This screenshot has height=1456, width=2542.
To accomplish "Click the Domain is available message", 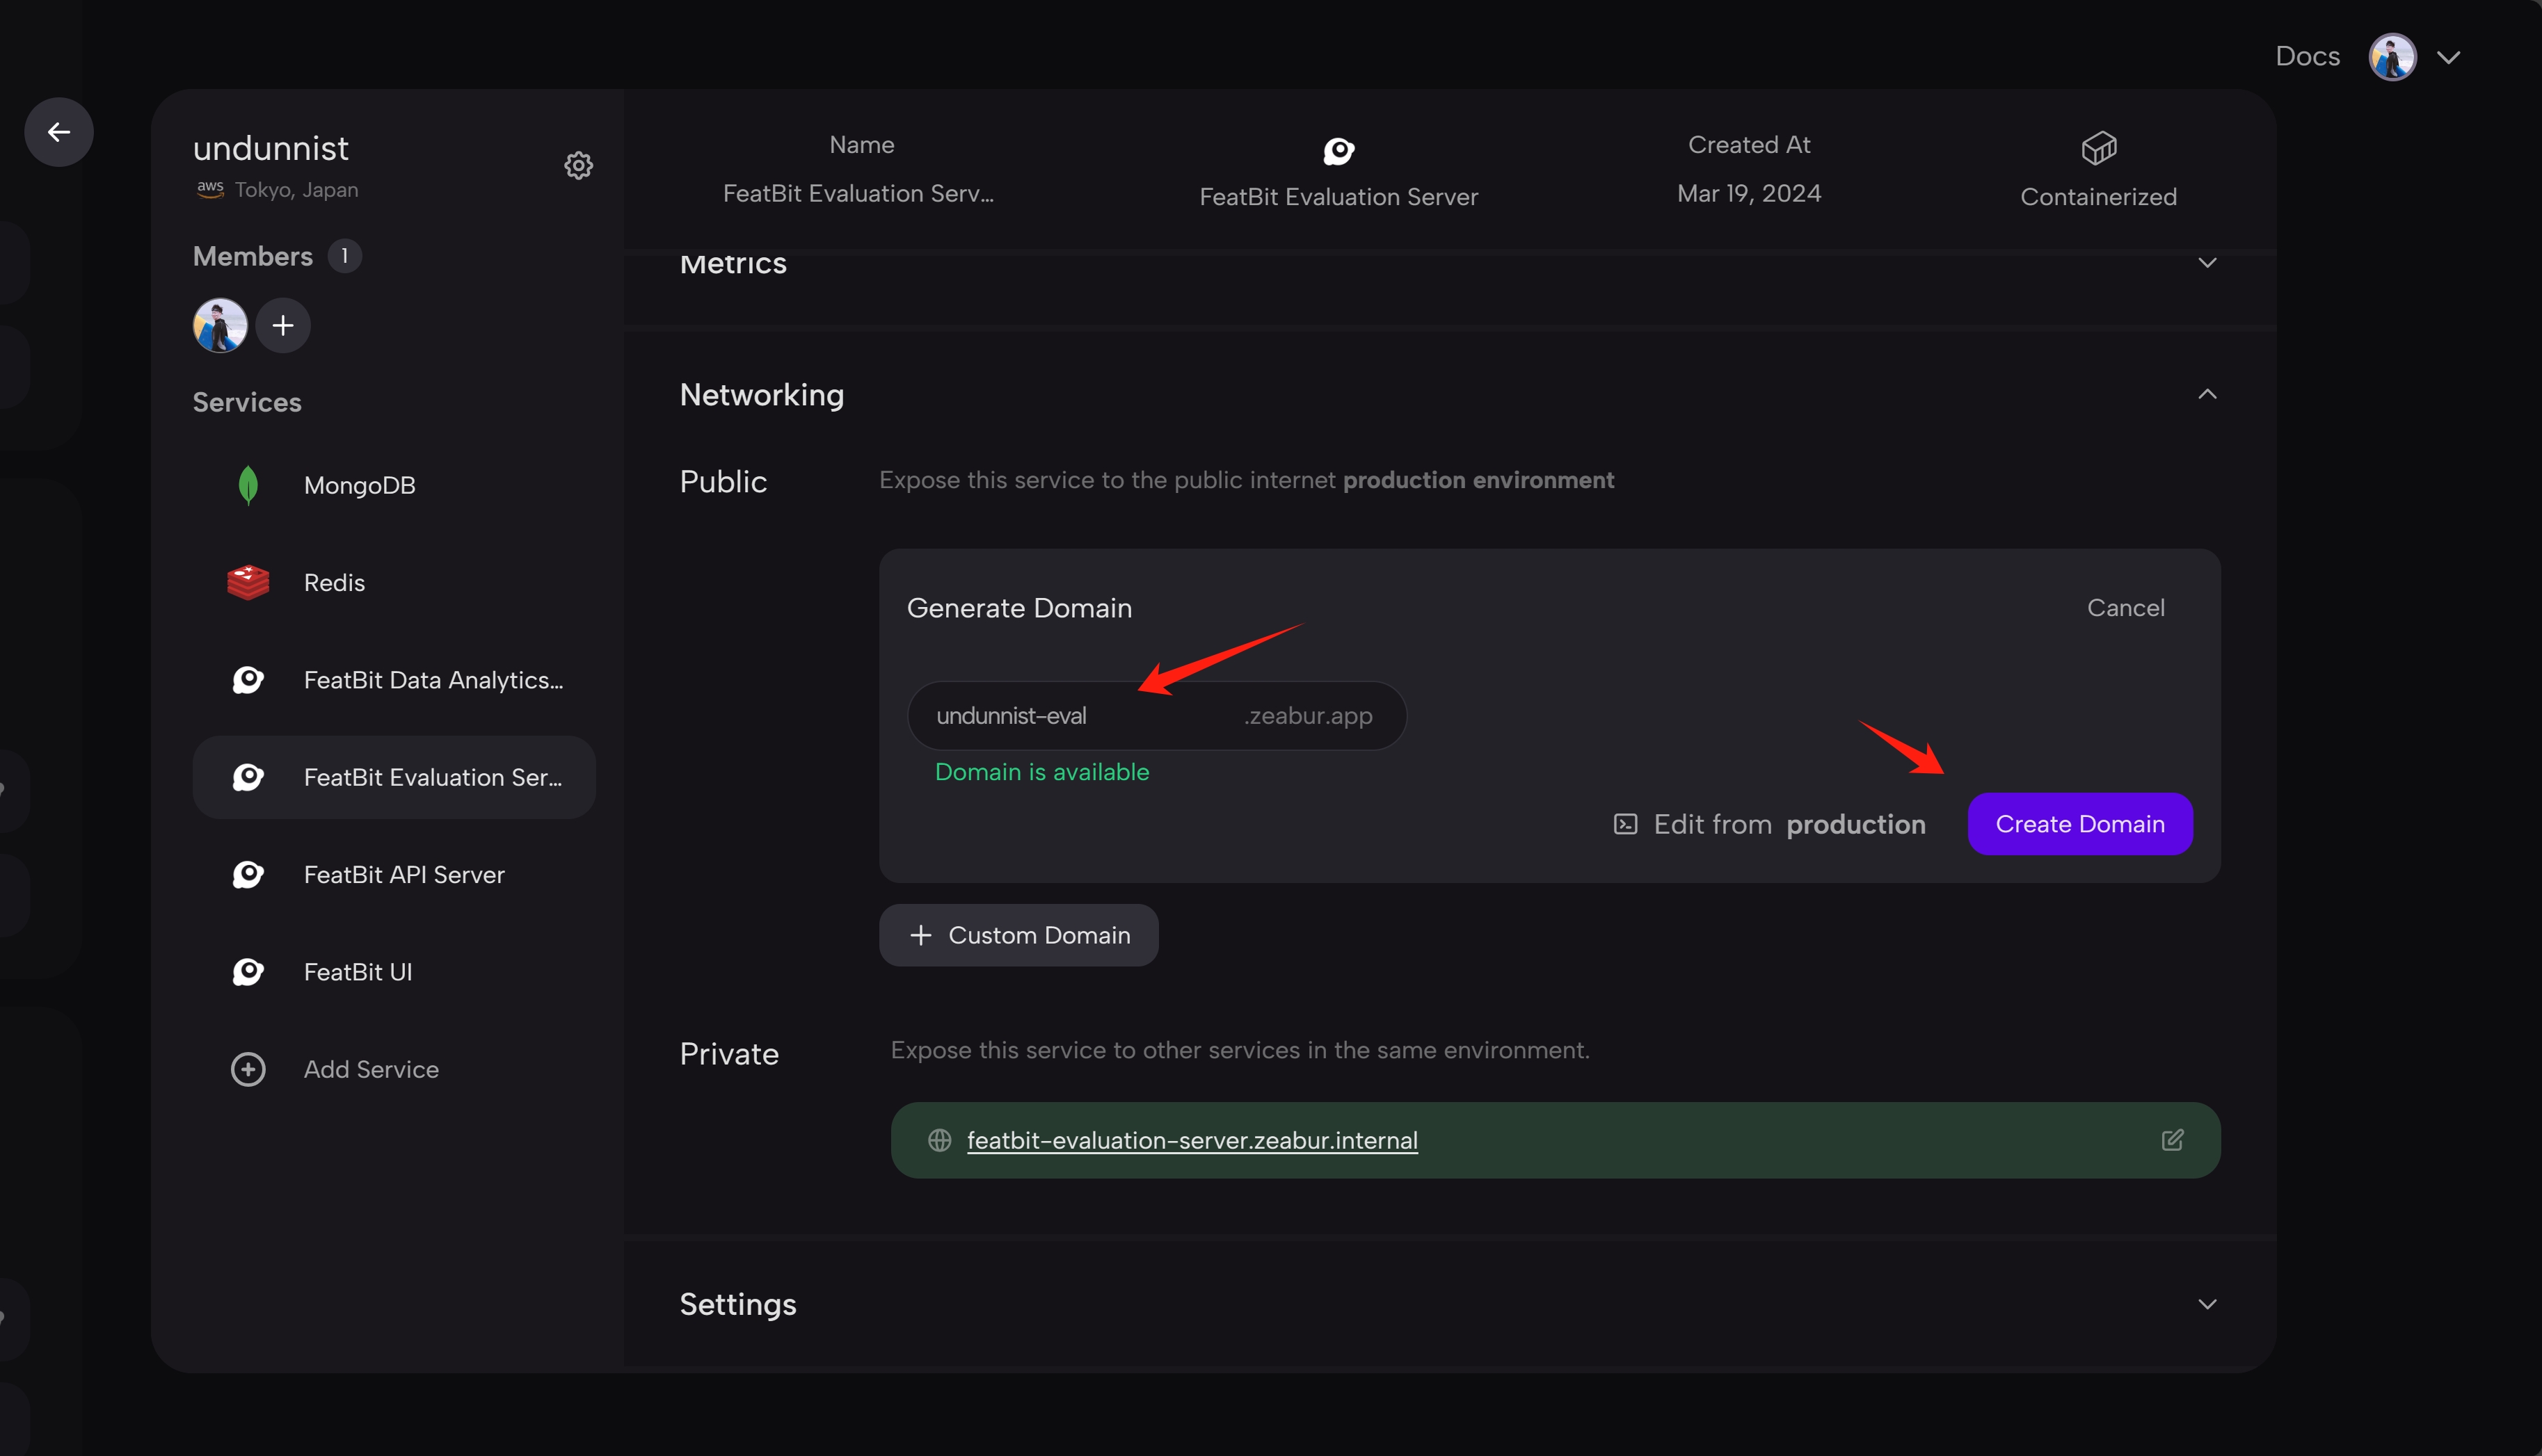I will 1041,772.
